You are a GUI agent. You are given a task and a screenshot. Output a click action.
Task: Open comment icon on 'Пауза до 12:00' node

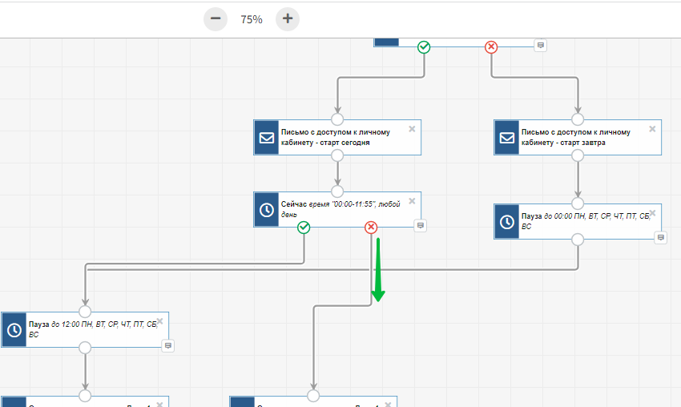point(168,345)
